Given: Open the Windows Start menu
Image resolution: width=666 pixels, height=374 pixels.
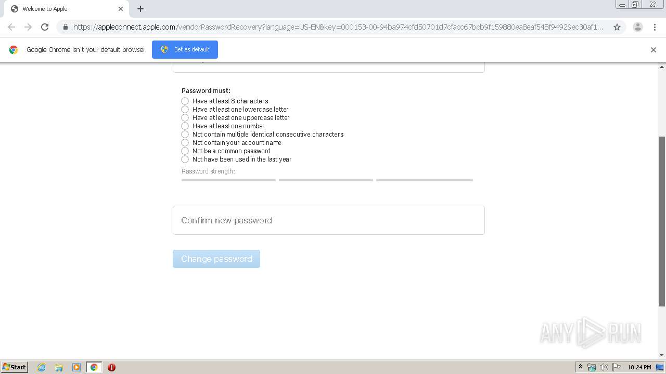Looking at the screenshot, I should coord(15,367).
